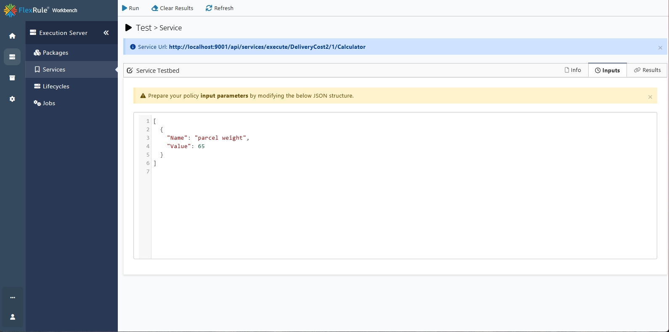Viewport: 669px width, 332px height.
Task: Switch to the Inputs tab
Action: click(x=607, y=70)
